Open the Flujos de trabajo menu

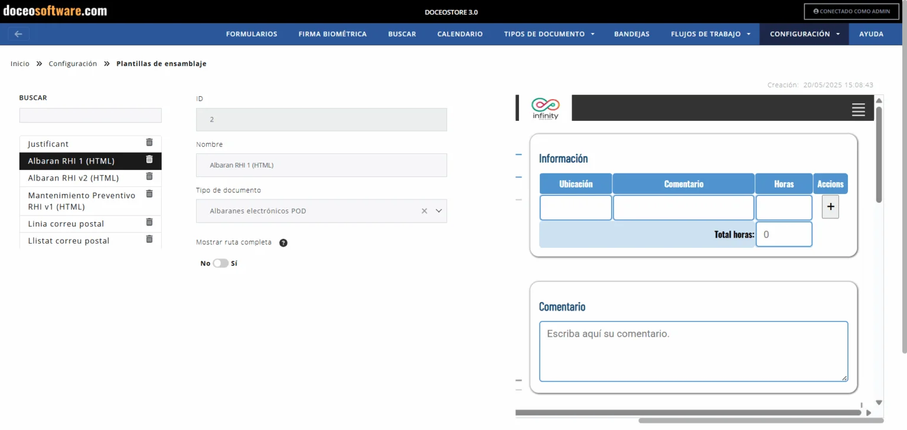click(x=710, y=34)
